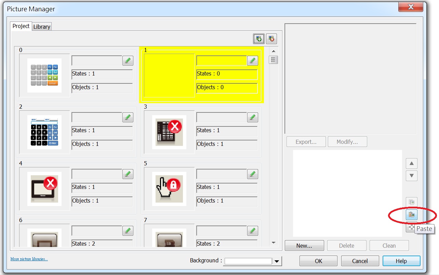The height and width of the screenshot is (275, 439).
Task: Click the add new picture icon
Action: click(259, 39)
